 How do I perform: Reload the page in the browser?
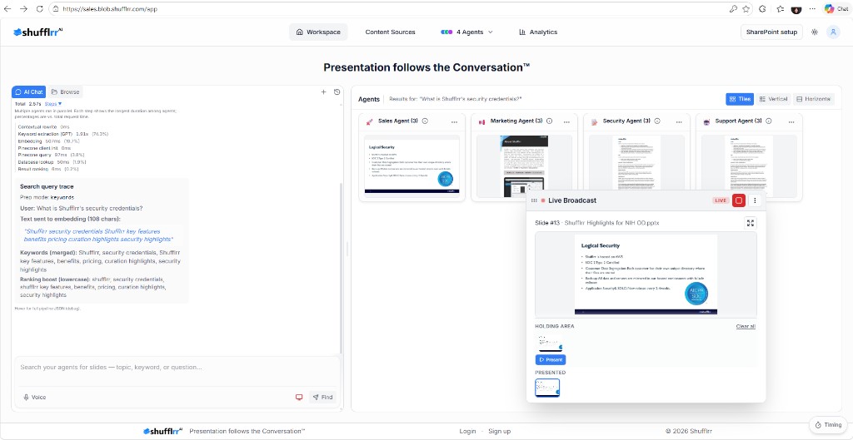[x=40, y=9]
